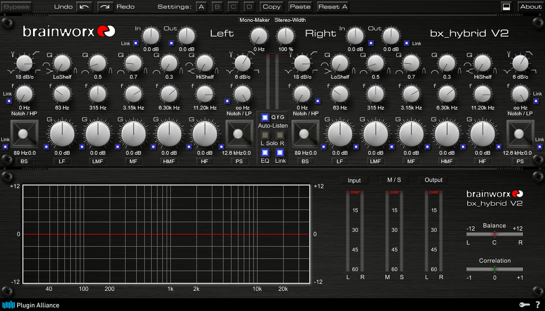The height and width of the screenshot is (311, 545).
Task: Click the Left Out gain knob
Action: click(x=187, y=36)
